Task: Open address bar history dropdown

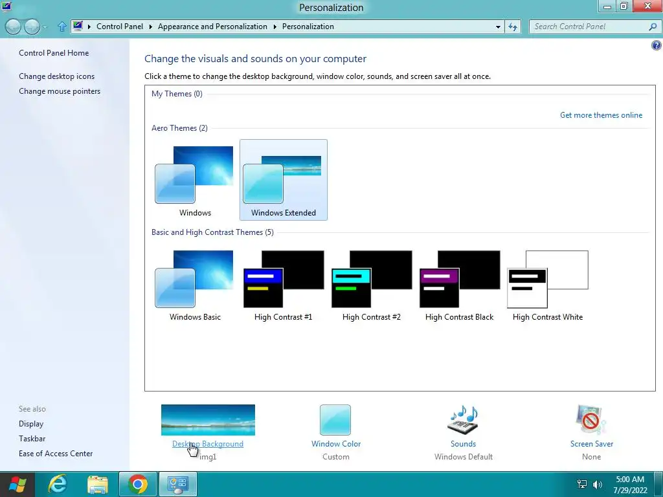Action: (x=498, y=27)
